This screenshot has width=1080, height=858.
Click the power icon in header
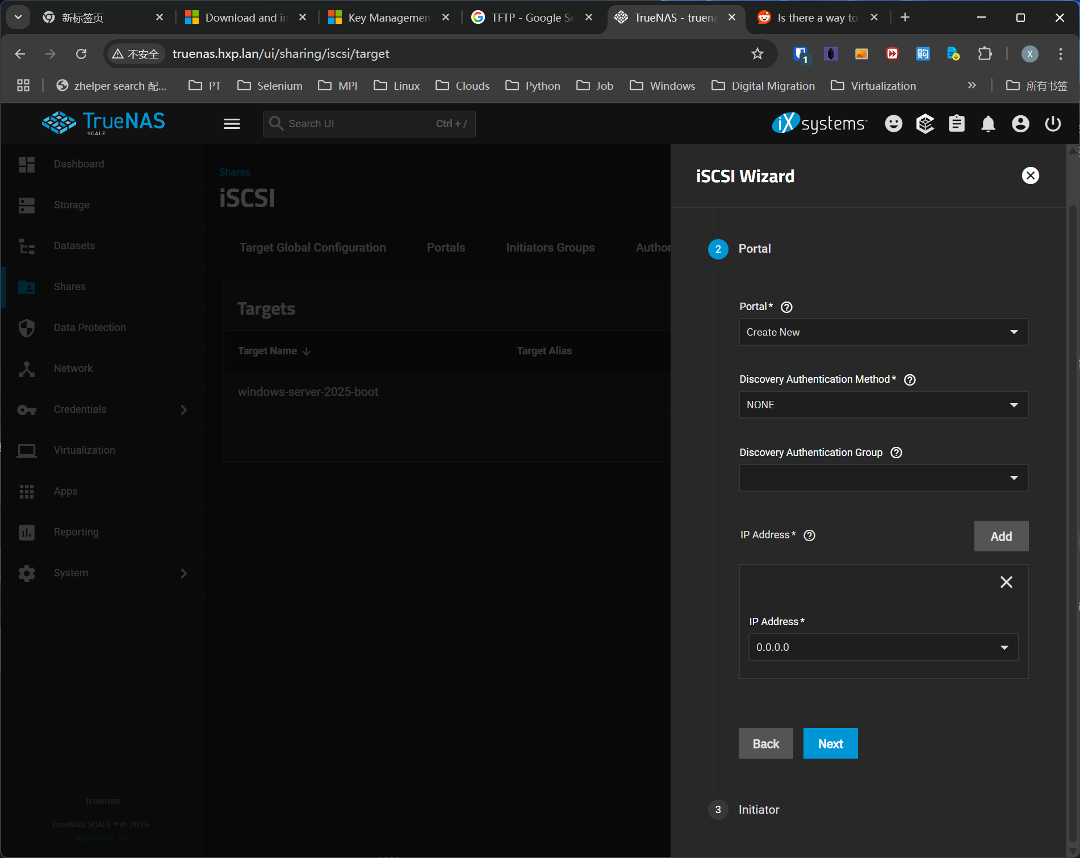point(1053,124)
